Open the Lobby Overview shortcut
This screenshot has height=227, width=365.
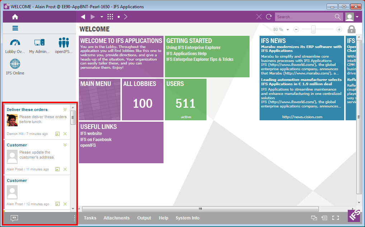(15, 45)
